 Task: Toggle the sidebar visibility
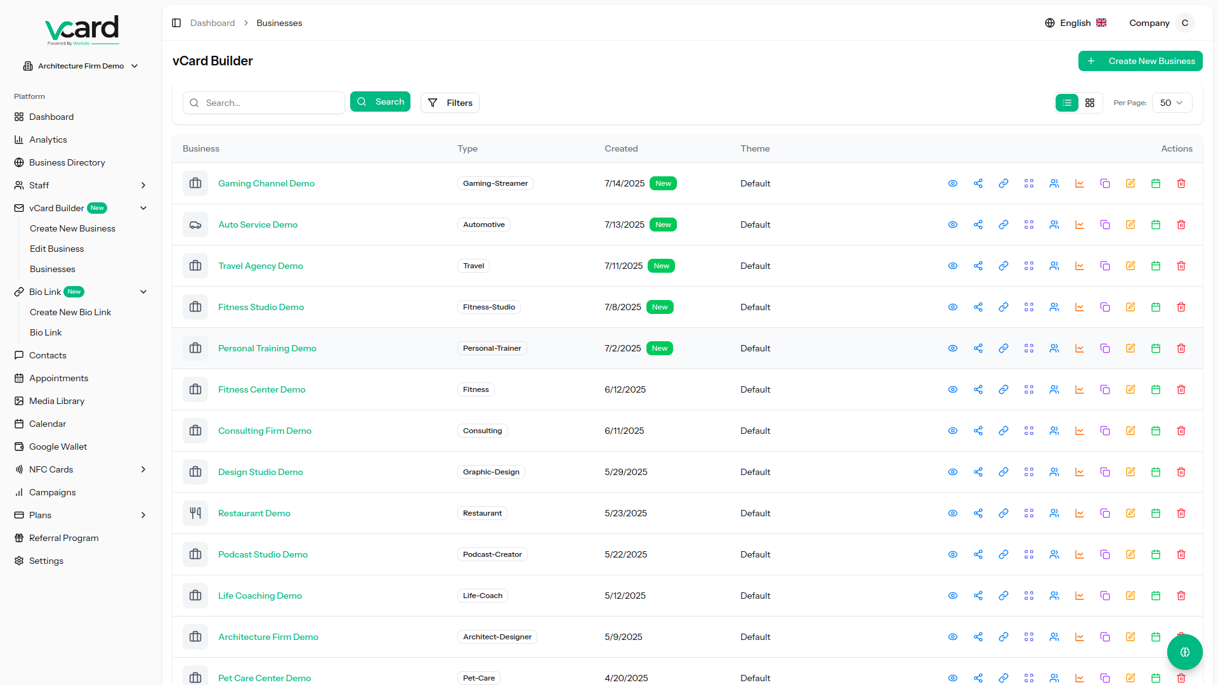click(x=176, y=23)
